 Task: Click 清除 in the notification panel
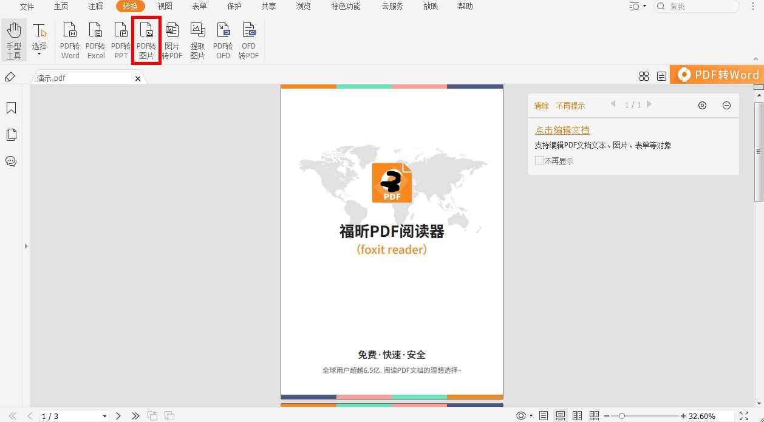(541, 105)
